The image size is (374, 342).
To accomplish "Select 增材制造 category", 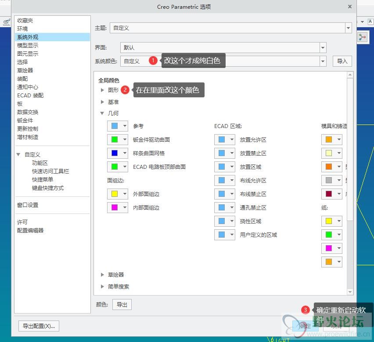I will pos(28,137).
